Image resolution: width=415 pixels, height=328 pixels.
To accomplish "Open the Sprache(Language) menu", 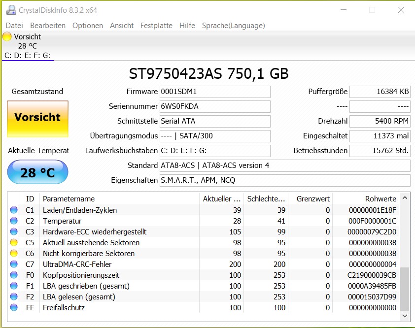I will point(234,26).
